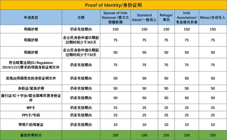Screen dimensions: 227x140
Task: Click Standard Adult '75' in EU Regulation row
Action: (x=144, y=65)
